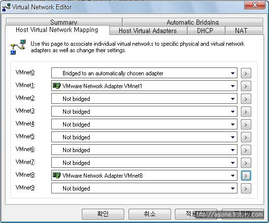The height and width of the screenshot is (223, 269).
Task: Open the VMnet5 settings arrow button
Action: coord(246,137)
